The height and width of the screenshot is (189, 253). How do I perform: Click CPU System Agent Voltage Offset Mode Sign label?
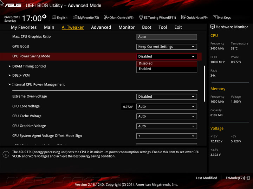47,136
